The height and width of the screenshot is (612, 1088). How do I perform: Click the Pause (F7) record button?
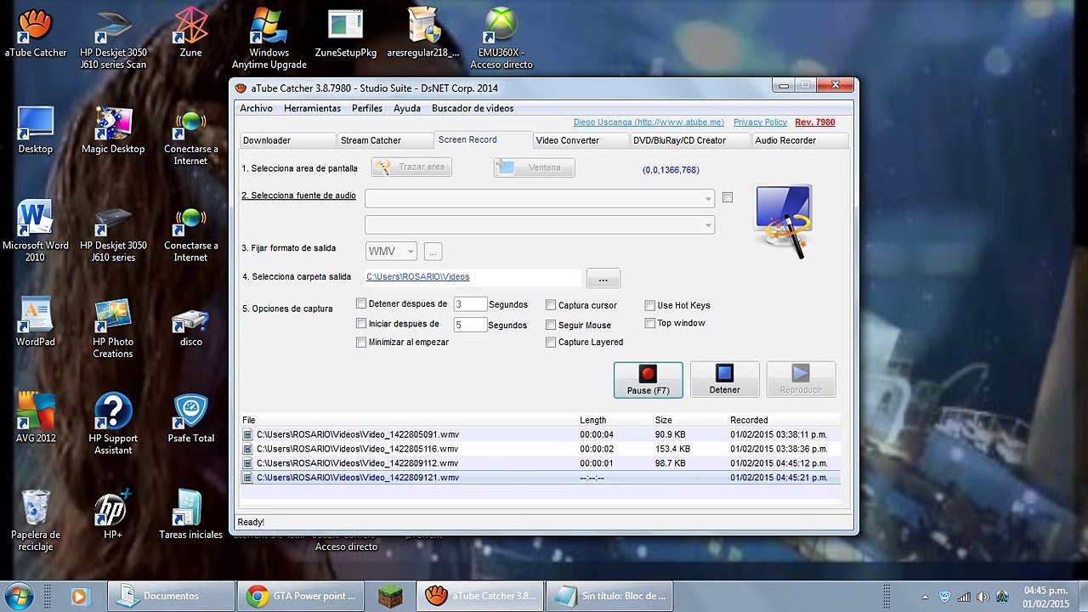(x=648, y=379)
